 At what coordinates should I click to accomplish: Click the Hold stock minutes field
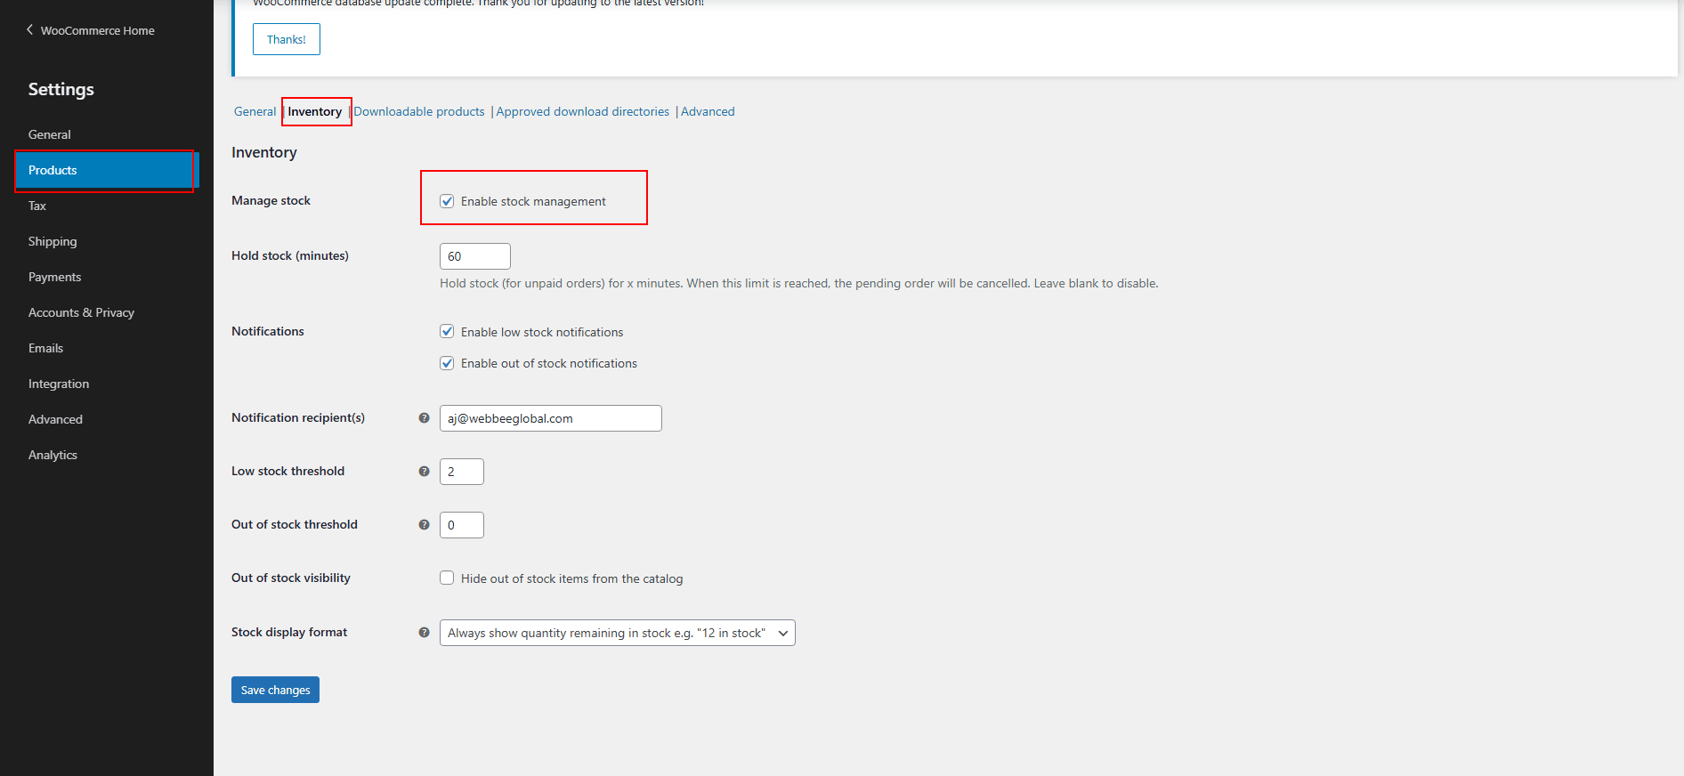tap(474, 256)
